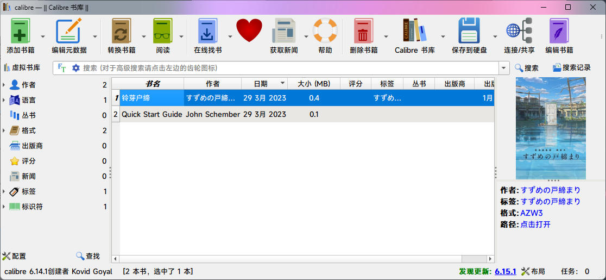Viewport: 606px width, 280px height.
Task: Open 搜索记录 saved searches button
Action: click(572, 67)
